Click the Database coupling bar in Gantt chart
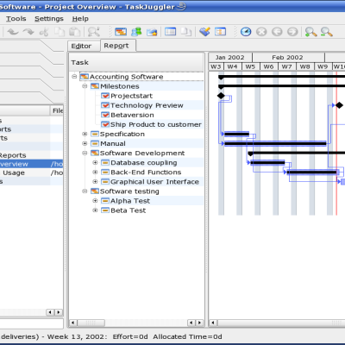 (x=267, y=163)
